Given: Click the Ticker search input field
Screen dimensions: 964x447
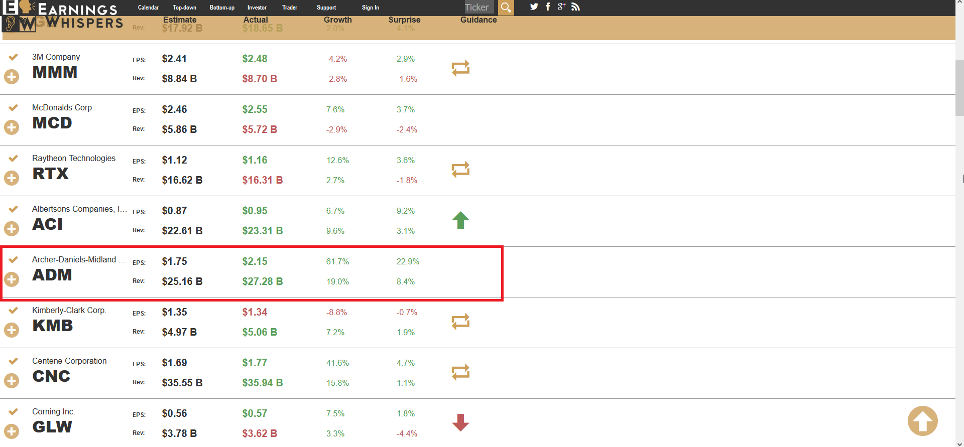Looking at the screenshot, I should point(479,8).
